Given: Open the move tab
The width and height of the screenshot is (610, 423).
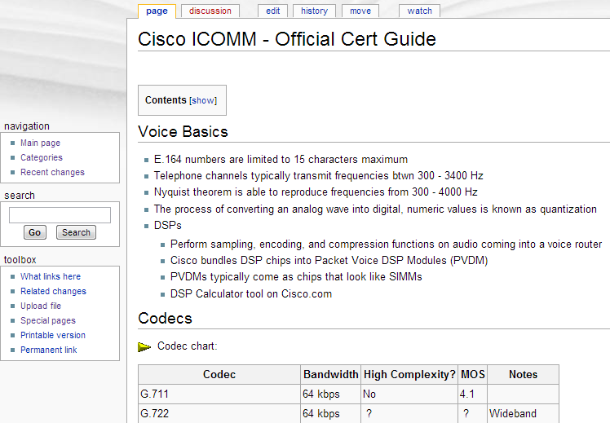Looking at the screenshot, I should [x=360, y=11].
